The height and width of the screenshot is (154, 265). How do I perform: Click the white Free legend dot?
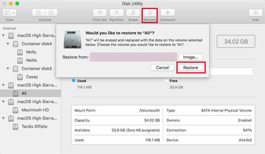(x=166, y=80)
